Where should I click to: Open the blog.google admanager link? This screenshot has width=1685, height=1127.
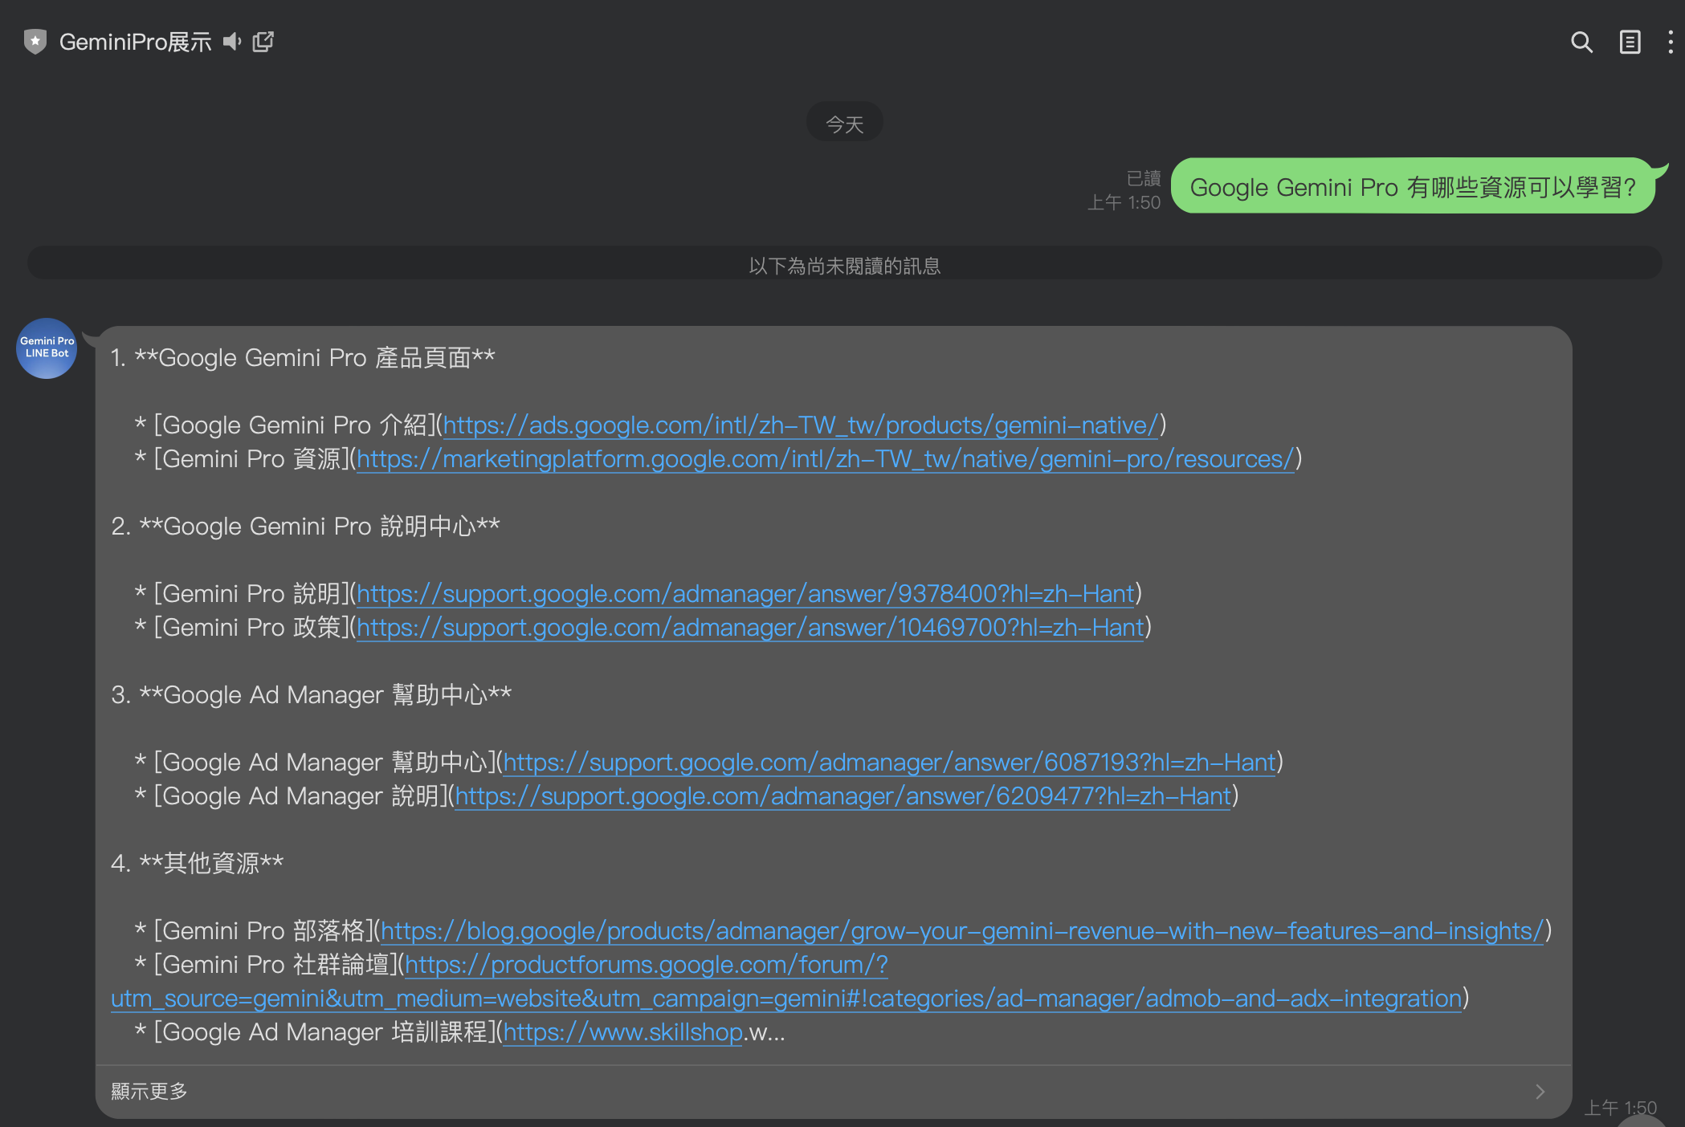[x=962, y=930]
